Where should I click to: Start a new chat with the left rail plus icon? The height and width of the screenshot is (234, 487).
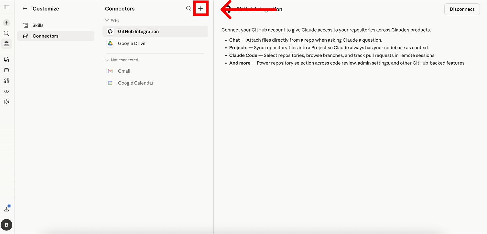click(6, 23)
